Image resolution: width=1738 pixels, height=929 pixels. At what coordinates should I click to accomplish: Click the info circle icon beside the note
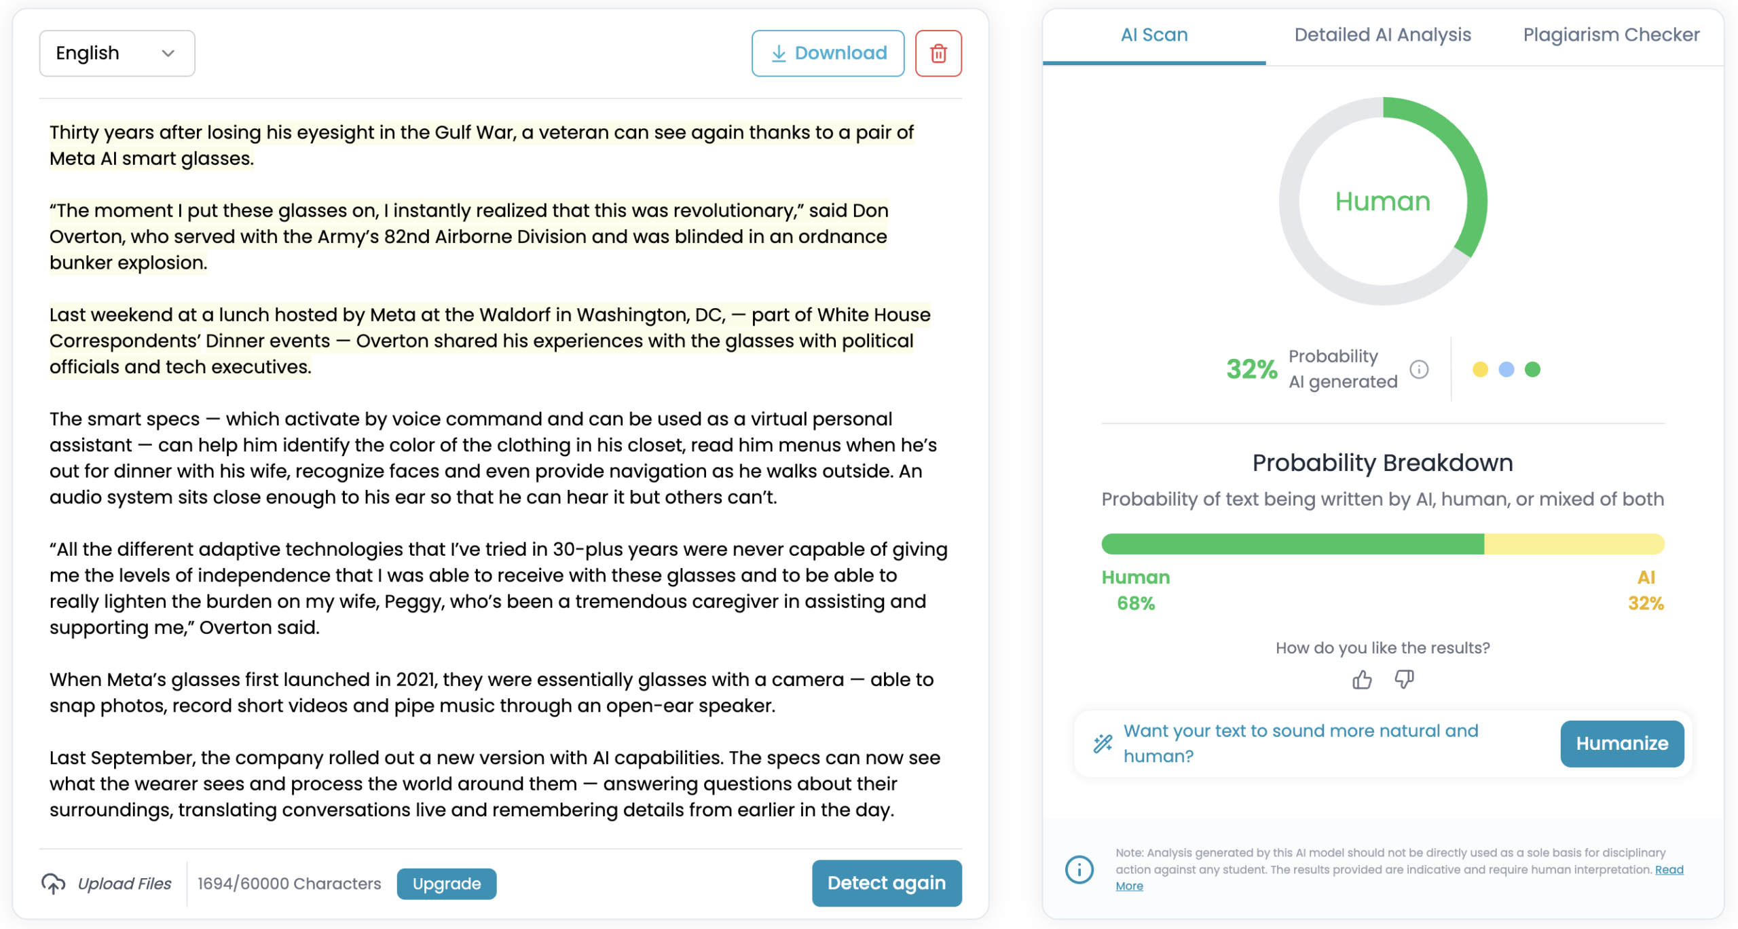[x=1079, y=869]
